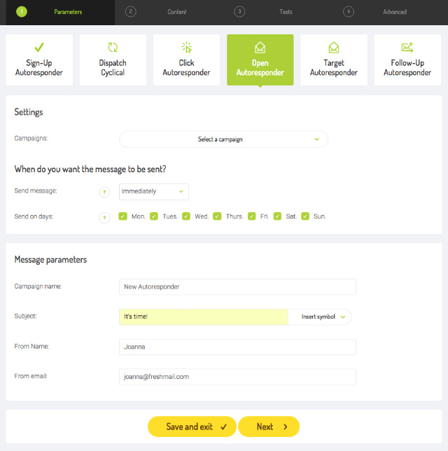Click the step 3 circle icon

click(239, 12)
